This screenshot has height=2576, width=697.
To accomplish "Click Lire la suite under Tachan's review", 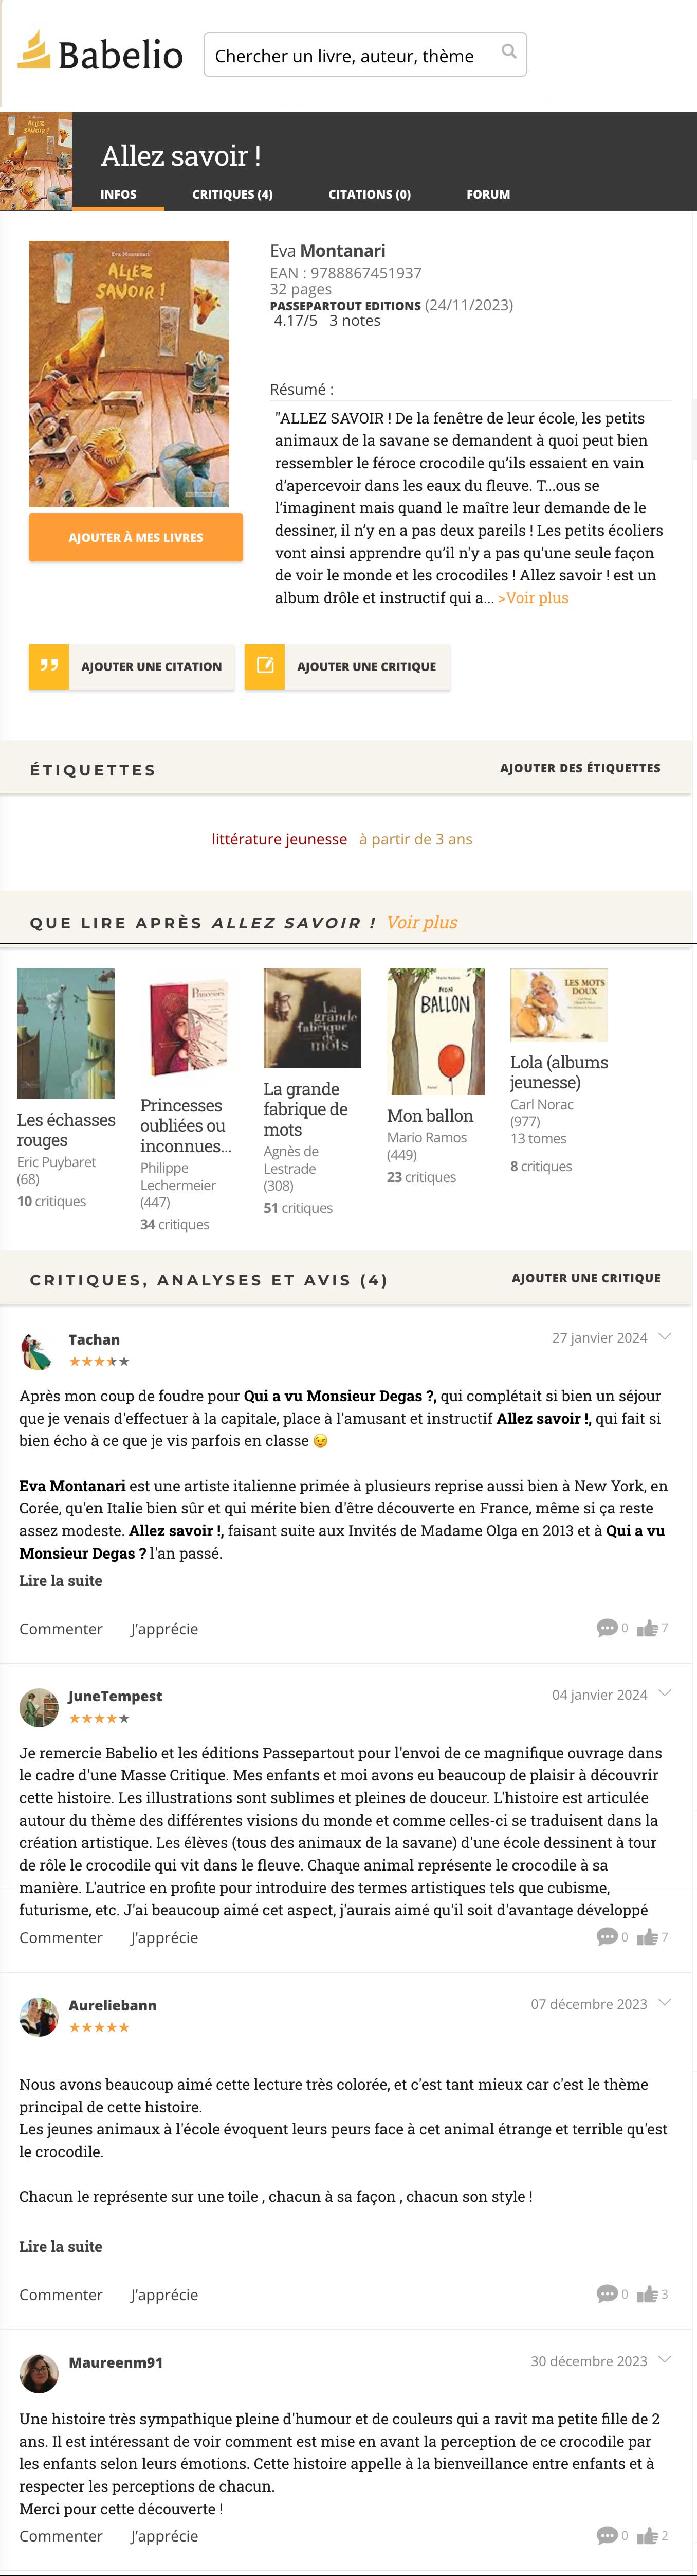I will [x=61, y=1580].
